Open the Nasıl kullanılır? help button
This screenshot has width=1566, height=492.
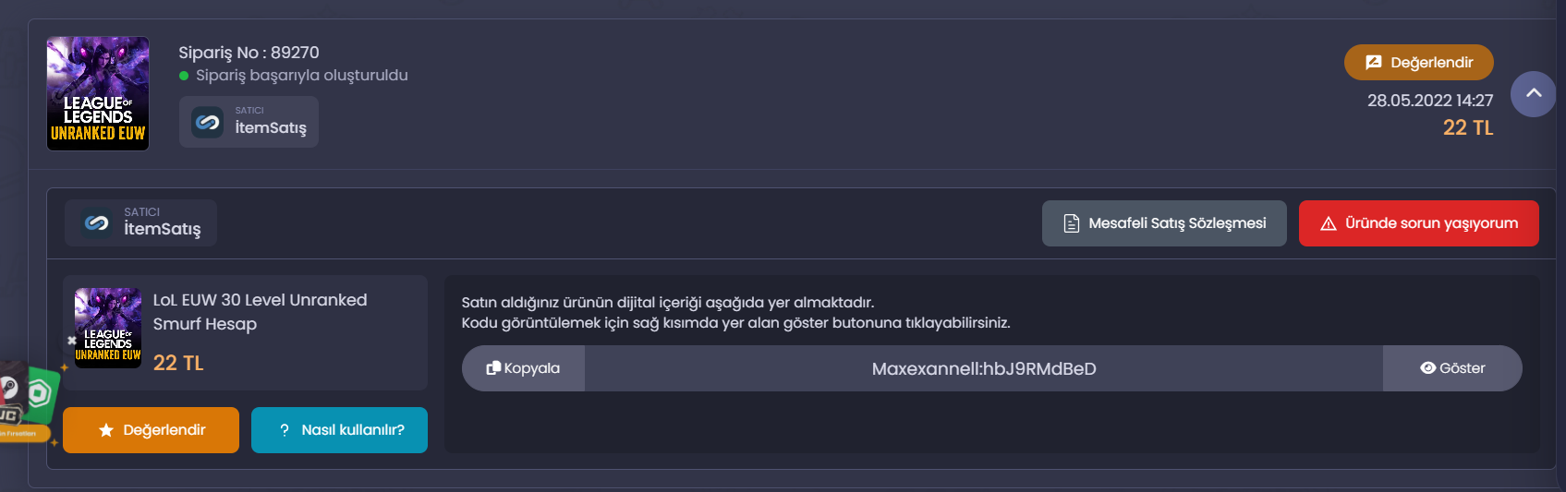[339, 430]
